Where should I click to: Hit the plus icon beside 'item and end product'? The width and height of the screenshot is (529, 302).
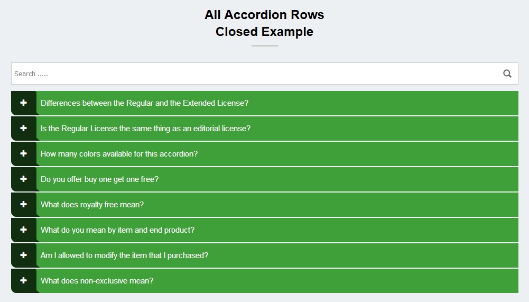click(x=23, y=230)
